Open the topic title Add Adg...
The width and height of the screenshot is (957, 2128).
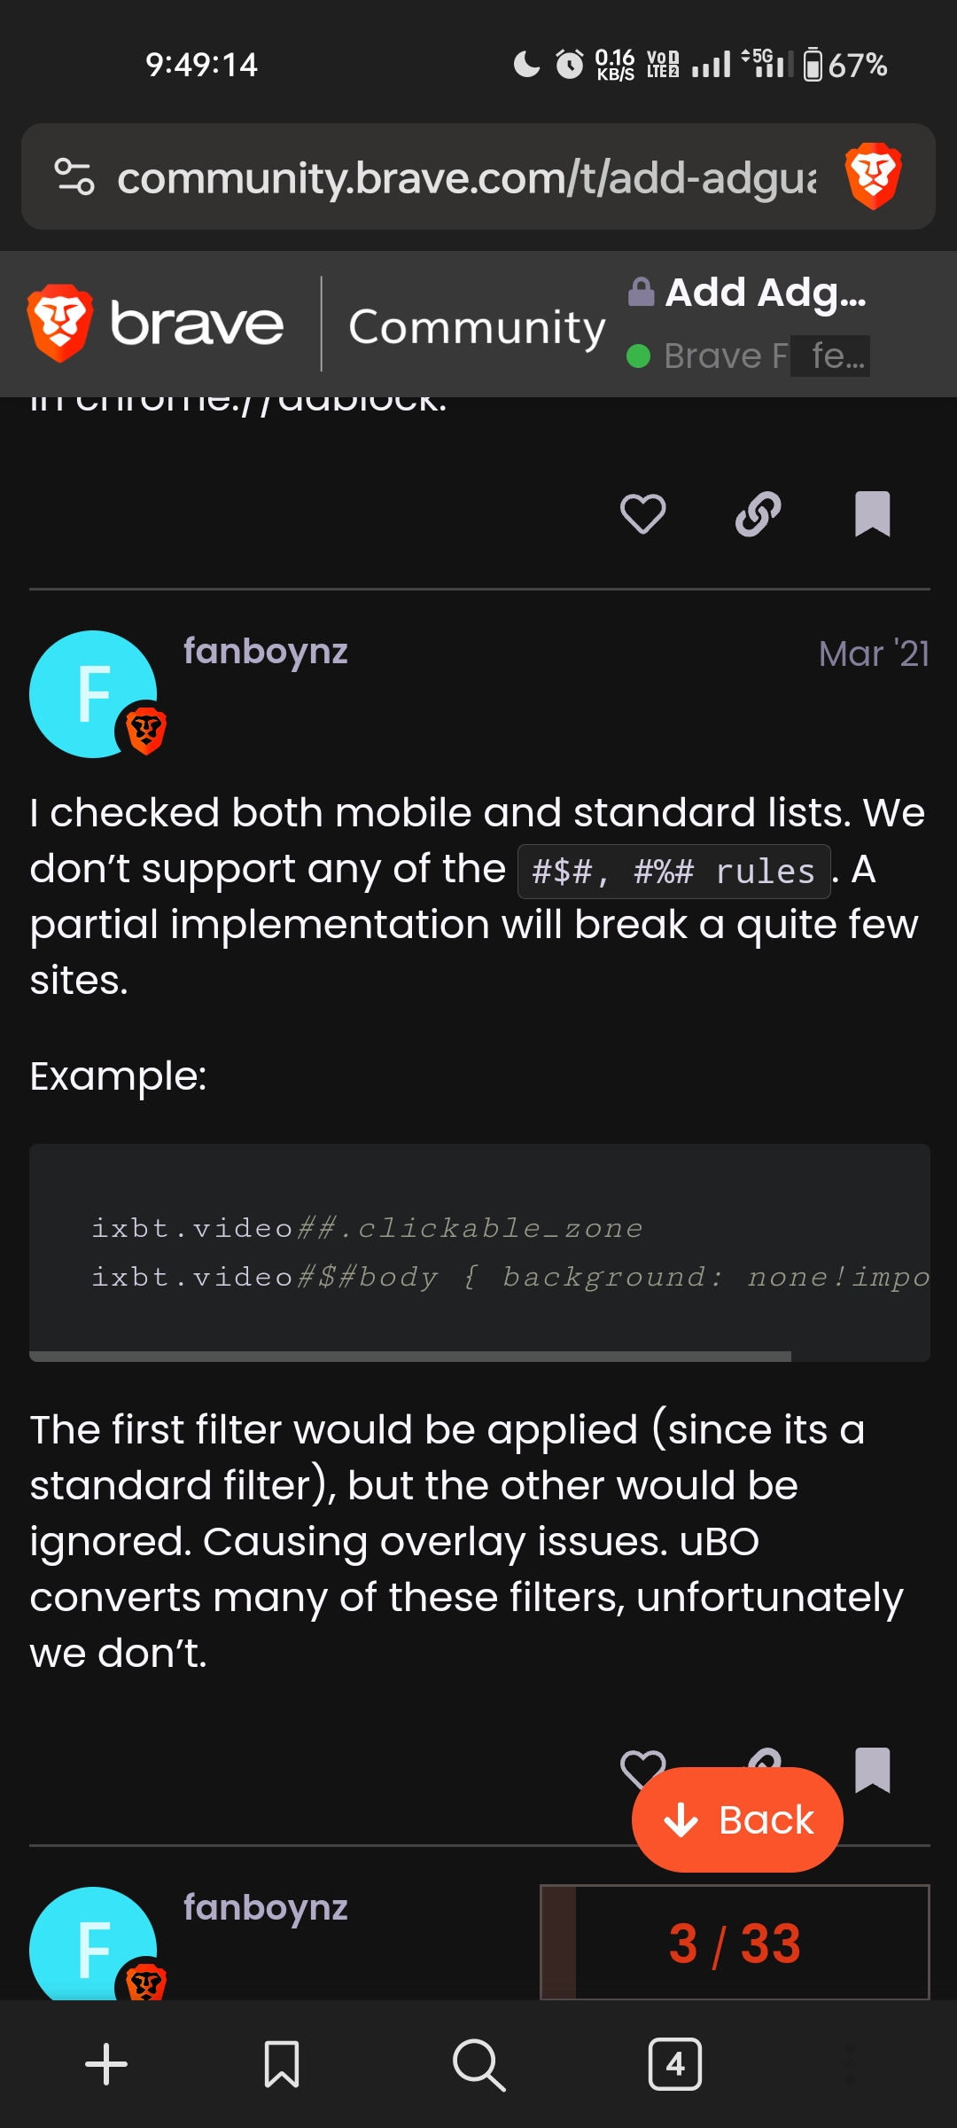(x=764, y=291)
